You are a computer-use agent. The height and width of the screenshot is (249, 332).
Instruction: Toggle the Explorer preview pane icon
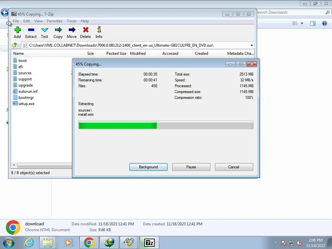click(313, 23)
